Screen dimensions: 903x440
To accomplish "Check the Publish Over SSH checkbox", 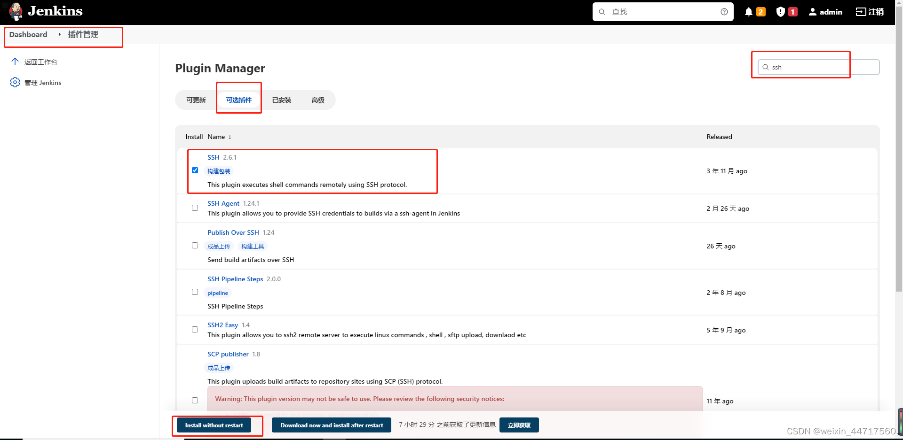I will click(x=195, y=245).
